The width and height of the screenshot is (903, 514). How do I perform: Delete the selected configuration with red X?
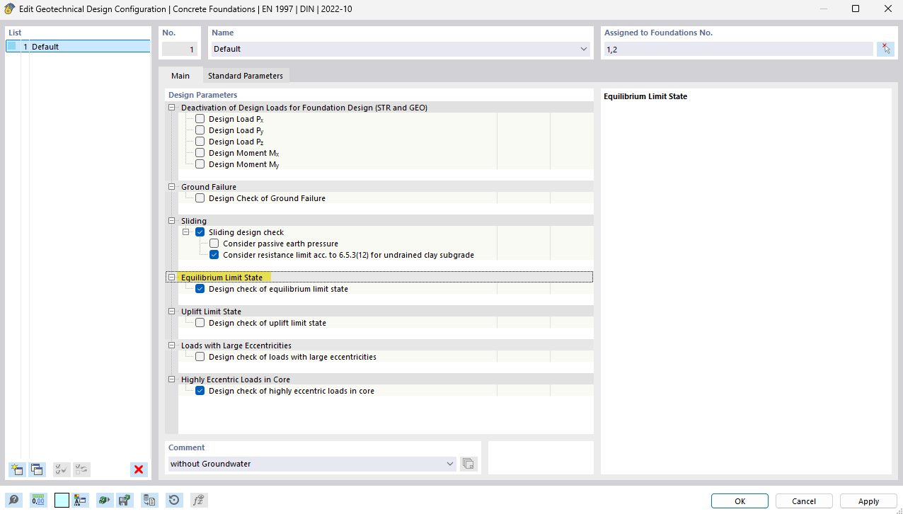pos(139,469)
